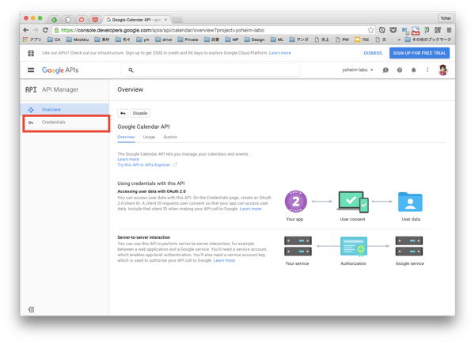
Task: Click the search magnifier icon
Action: coord(131,70)
